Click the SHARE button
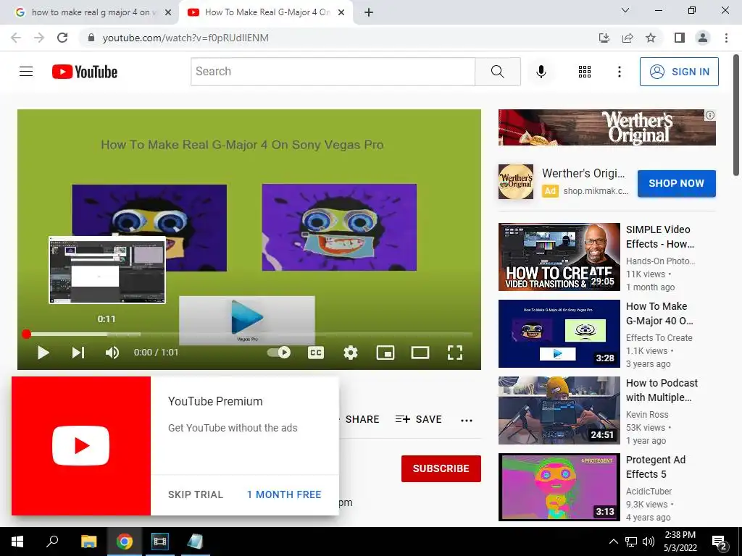 tap(362, 419)
